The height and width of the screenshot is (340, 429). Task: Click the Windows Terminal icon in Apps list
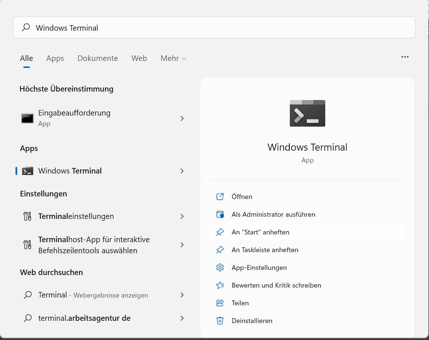pos(28,171)
